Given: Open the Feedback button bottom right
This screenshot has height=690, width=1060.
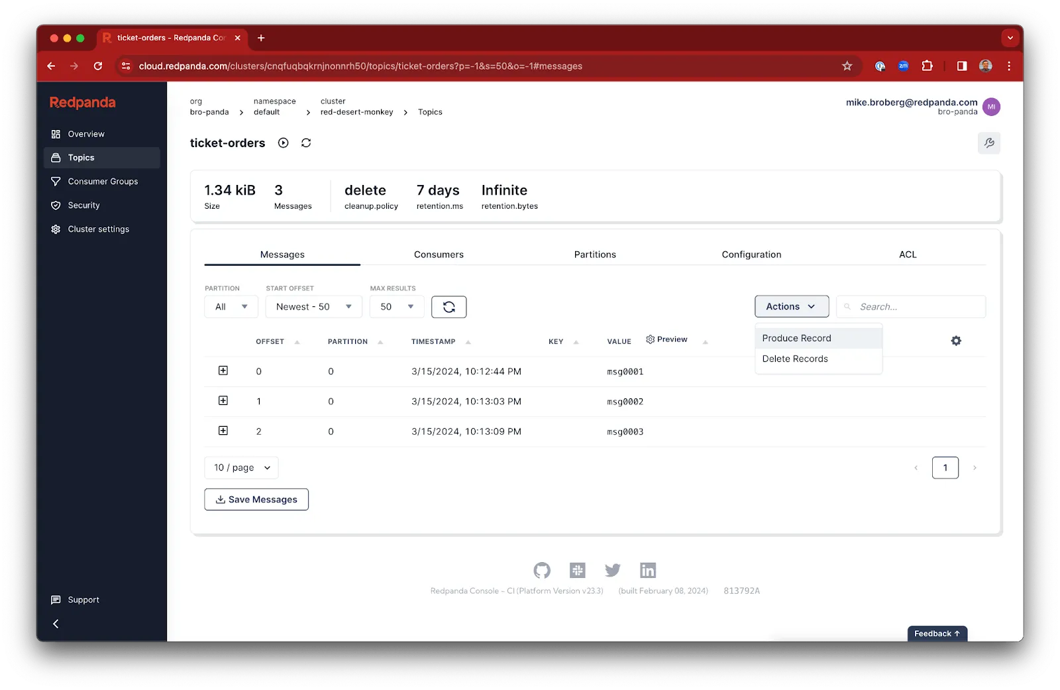Looking at the screenshot, I should (936, 633).
